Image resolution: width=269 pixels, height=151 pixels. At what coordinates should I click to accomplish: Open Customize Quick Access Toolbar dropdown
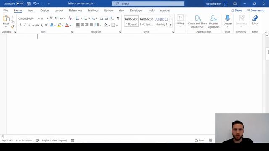click(49, 4)
